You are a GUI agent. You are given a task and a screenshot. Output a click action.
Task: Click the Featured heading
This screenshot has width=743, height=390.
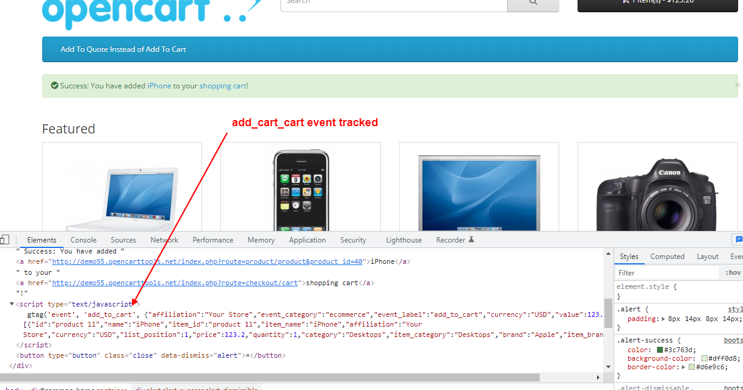pos(68,129)
